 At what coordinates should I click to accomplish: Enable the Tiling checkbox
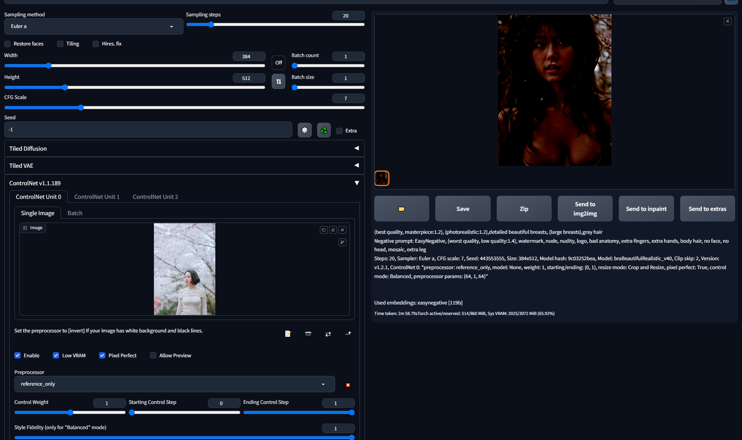tap(60, 44)
